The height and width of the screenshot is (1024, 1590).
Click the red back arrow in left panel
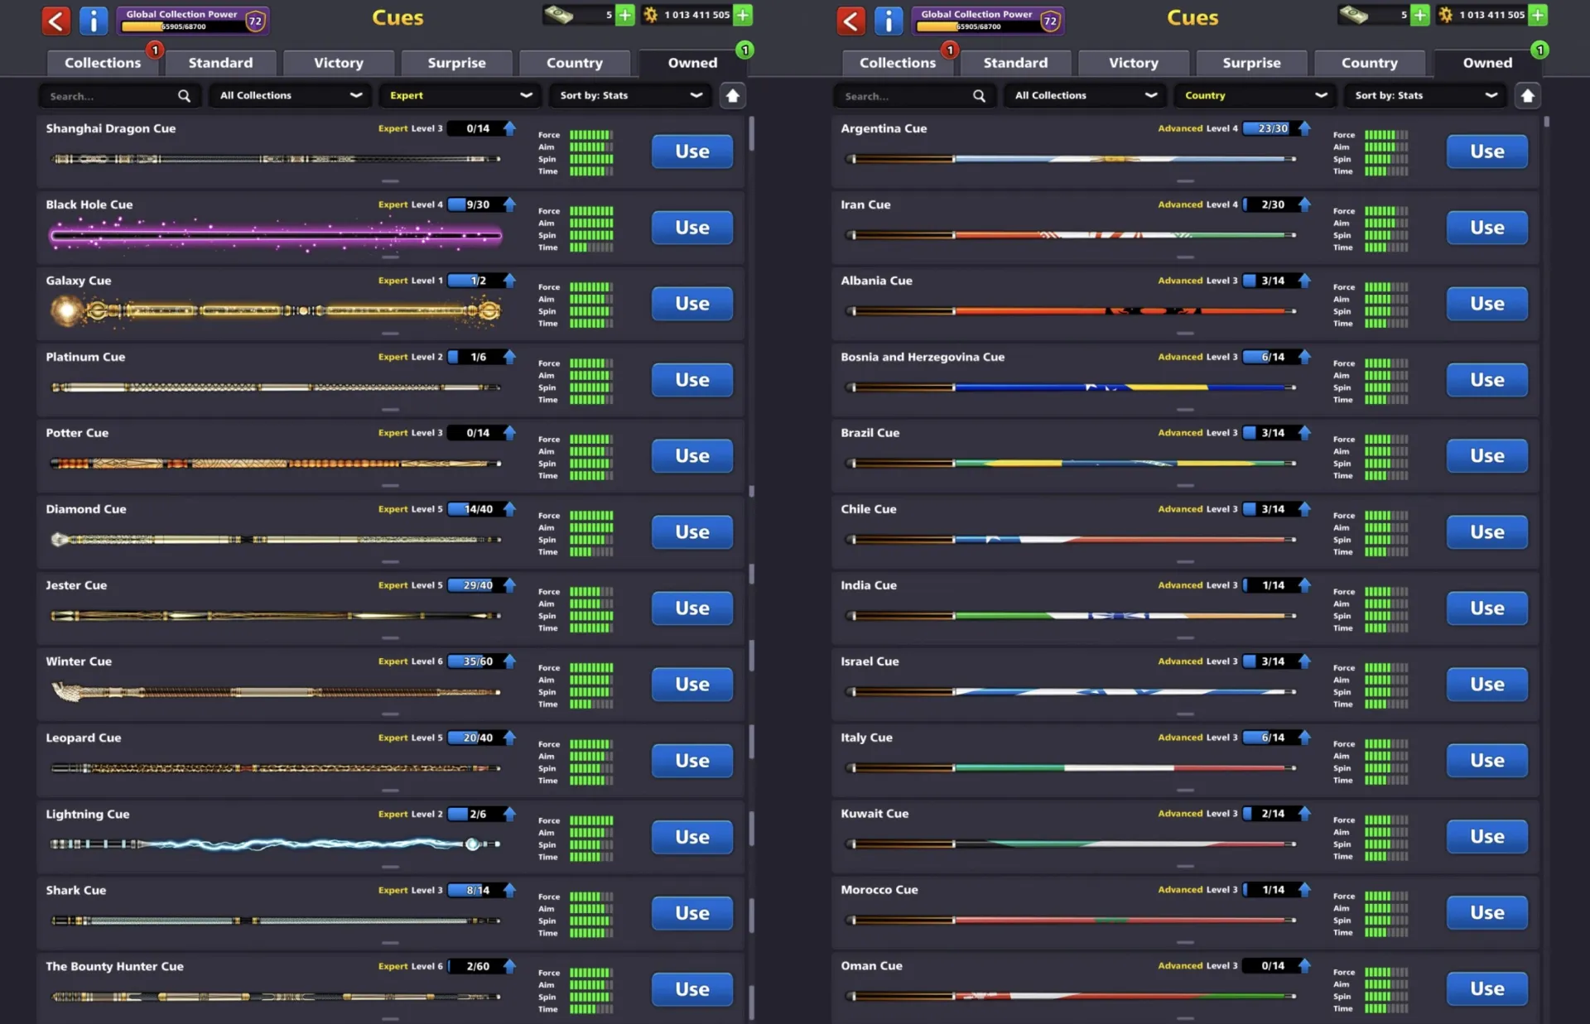tap(55, 20)
